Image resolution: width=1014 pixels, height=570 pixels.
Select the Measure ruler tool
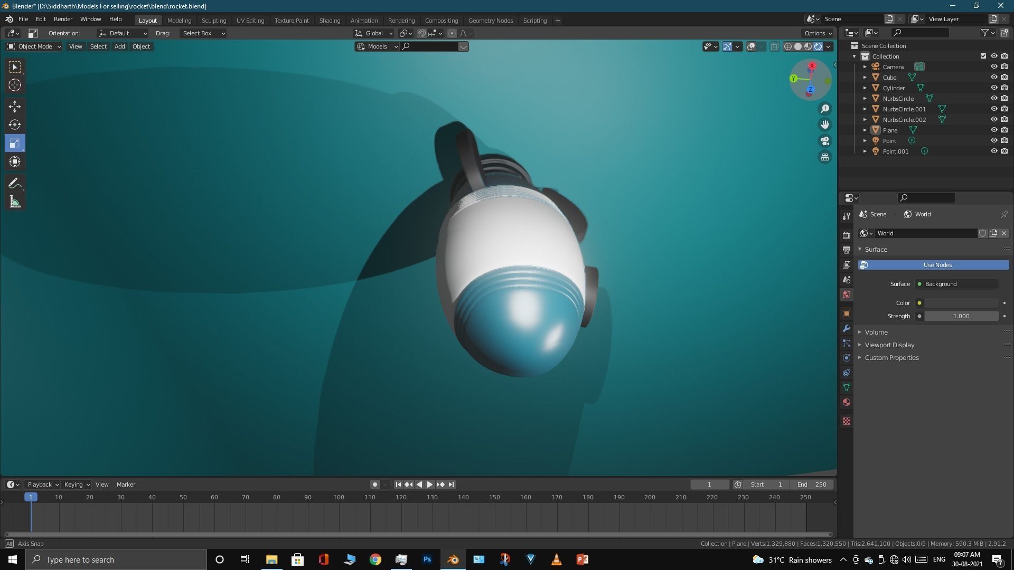pyautogui.click(x=14, y=202)
